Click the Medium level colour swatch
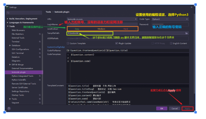 (x=101, y=29)
